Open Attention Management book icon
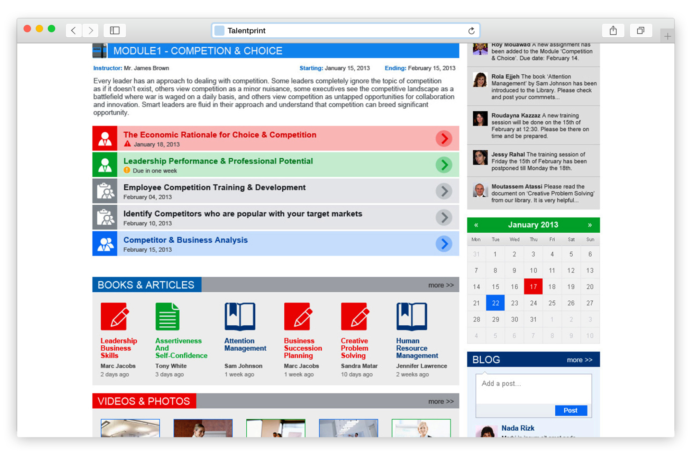The image size is (692, 458). 240,316
